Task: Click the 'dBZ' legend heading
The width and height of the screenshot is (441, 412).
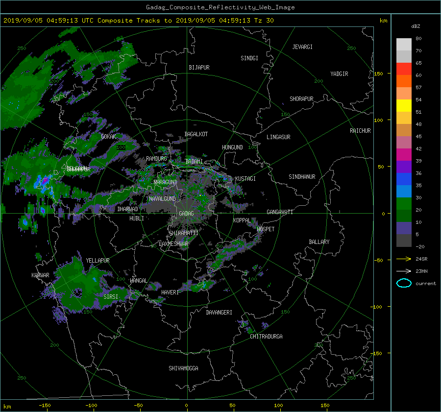Action: pyautogui.click(x=416, y=26)
